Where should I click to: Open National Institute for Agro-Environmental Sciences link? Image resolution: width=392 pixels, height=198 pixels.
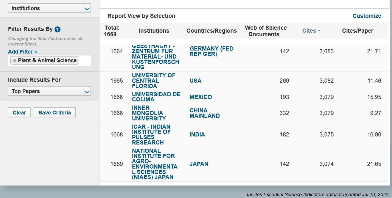[x=155, y=164]
